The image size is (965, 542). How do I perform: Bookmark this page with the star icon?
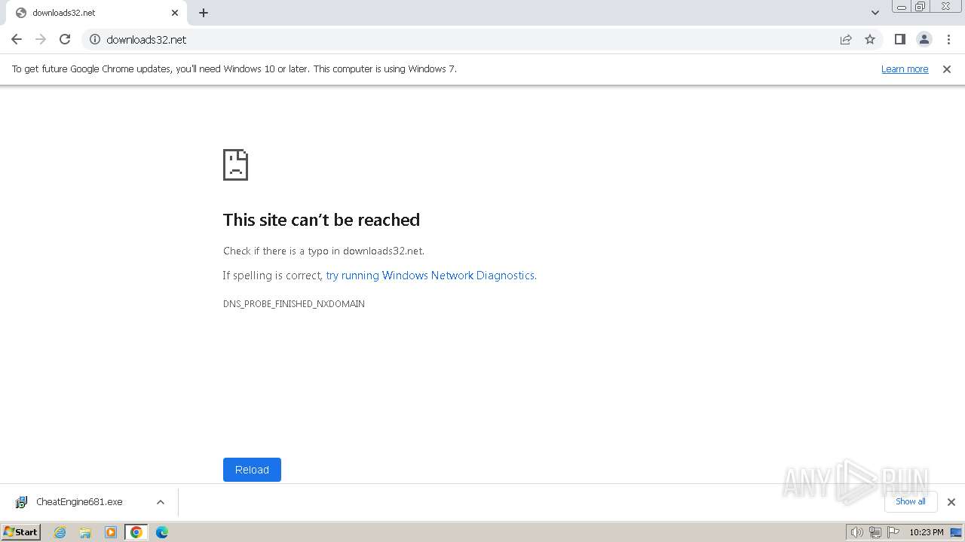[870, 39]
